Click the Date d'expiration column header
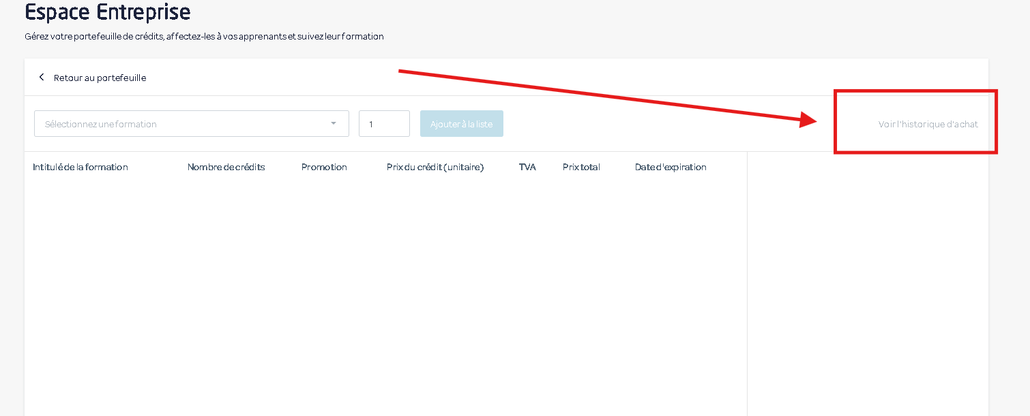Image resolution: width=1030 pixels, height=416 pixels. (x=671, y=167)
